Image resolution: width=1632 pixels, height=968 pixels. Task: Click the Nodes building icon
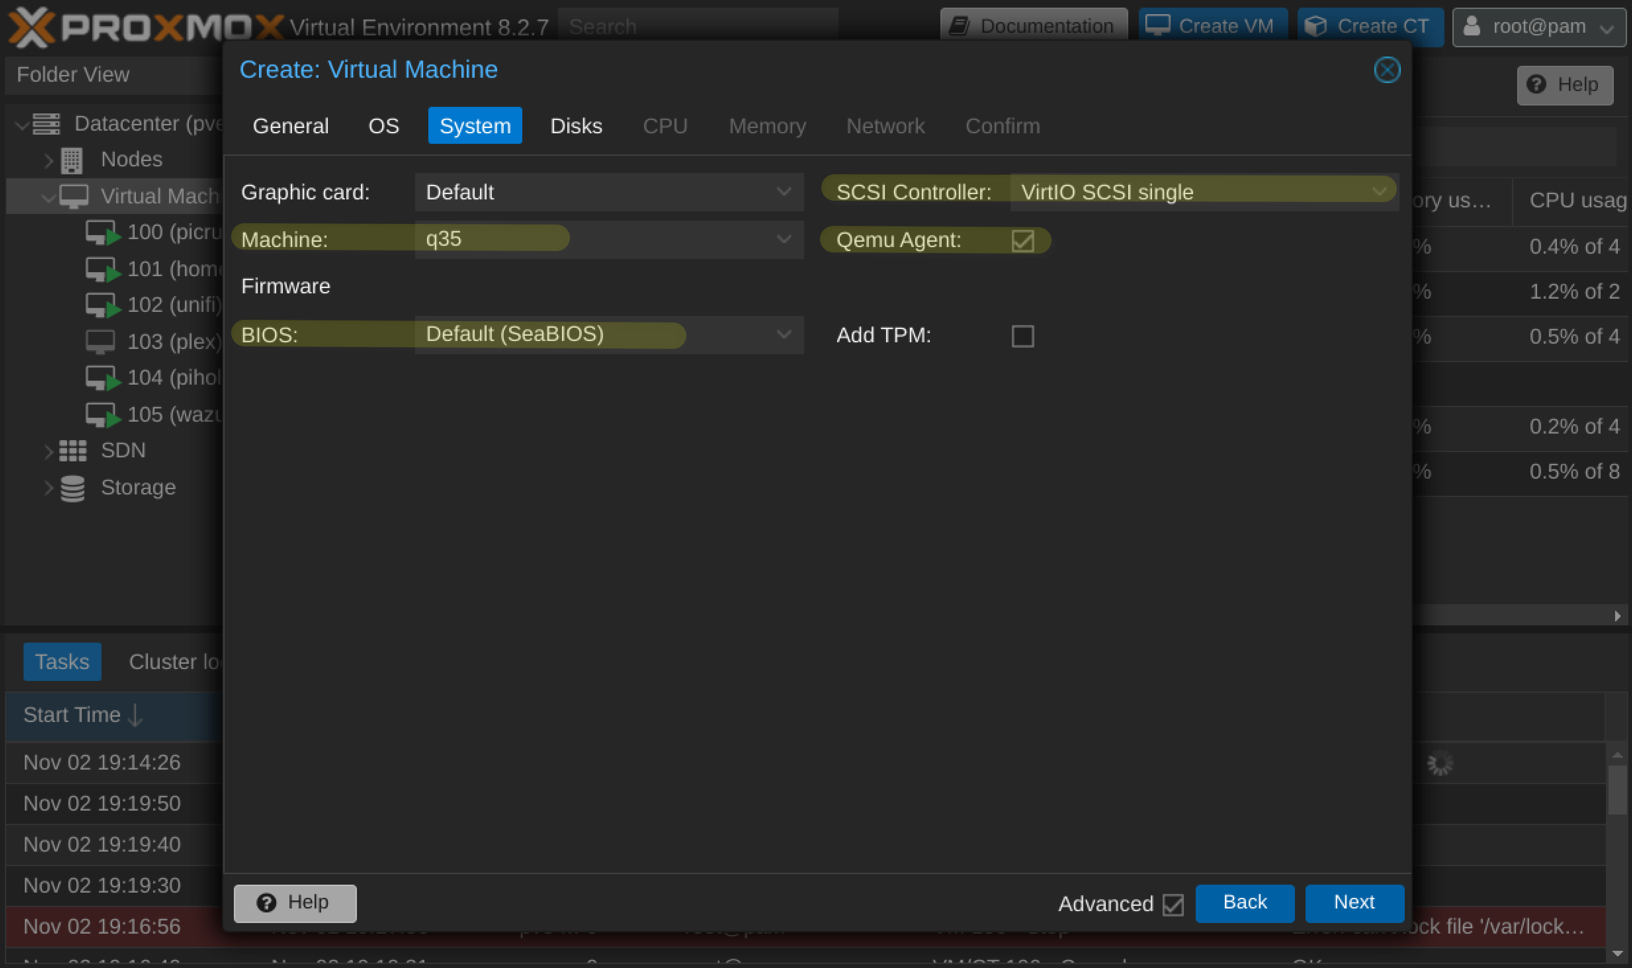tap(72, 160)
